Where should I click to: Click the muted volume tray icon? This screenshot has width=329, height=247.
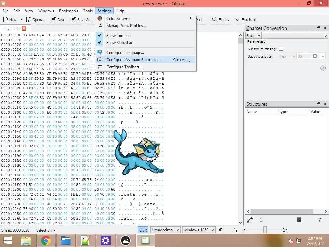tap(291, 241)
